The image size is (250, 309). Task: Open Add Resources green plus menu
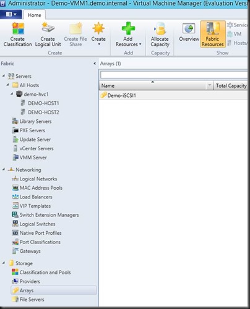pos(128,34)
